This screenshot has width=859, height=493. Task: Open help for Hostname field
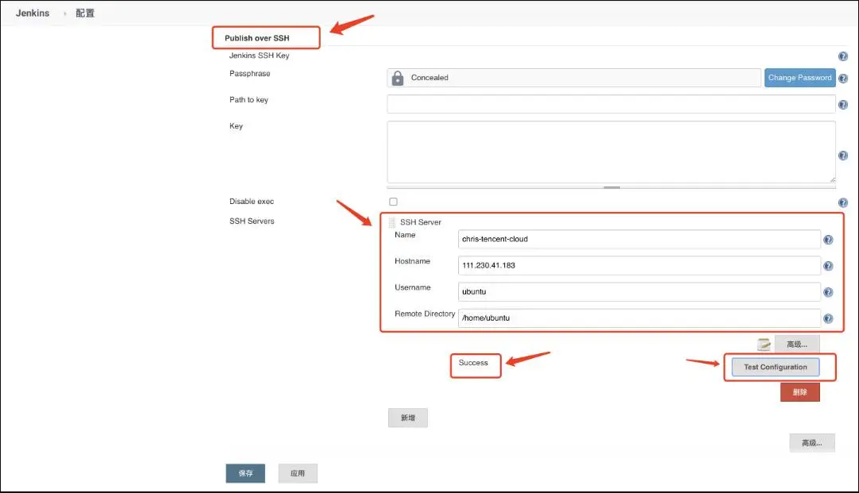(x=828, y=267)
